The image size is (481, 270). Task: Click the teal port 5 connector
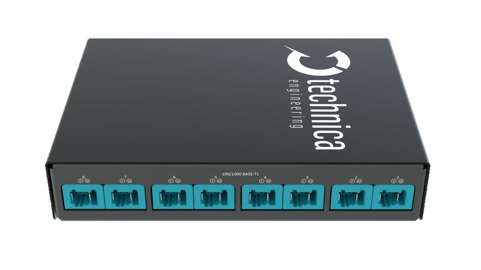pos(214,197)
